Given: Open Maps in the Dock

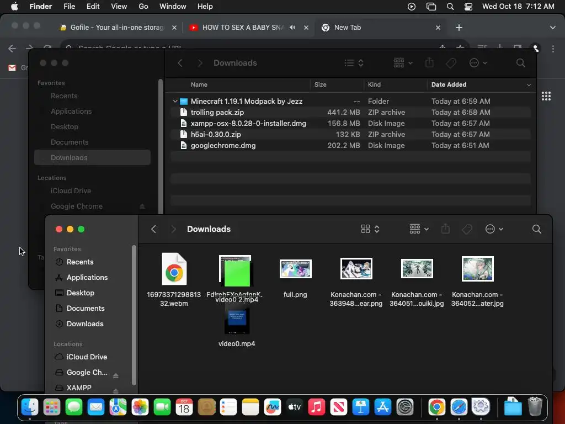Looking at the screenshot, I should click(x=118, y=407).
